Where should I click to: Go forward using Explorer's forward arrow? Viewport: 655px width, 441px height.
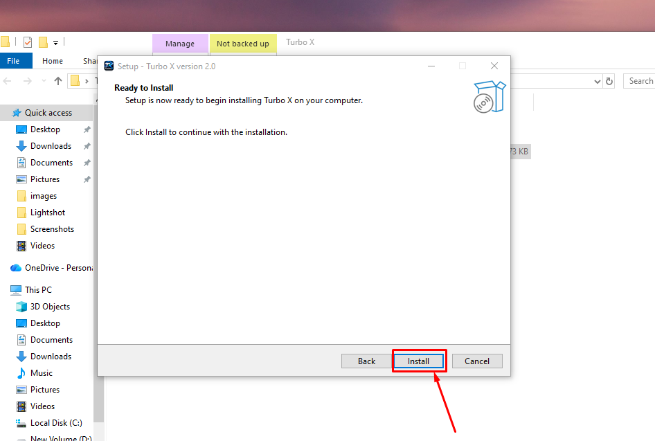tap(28, 81)
